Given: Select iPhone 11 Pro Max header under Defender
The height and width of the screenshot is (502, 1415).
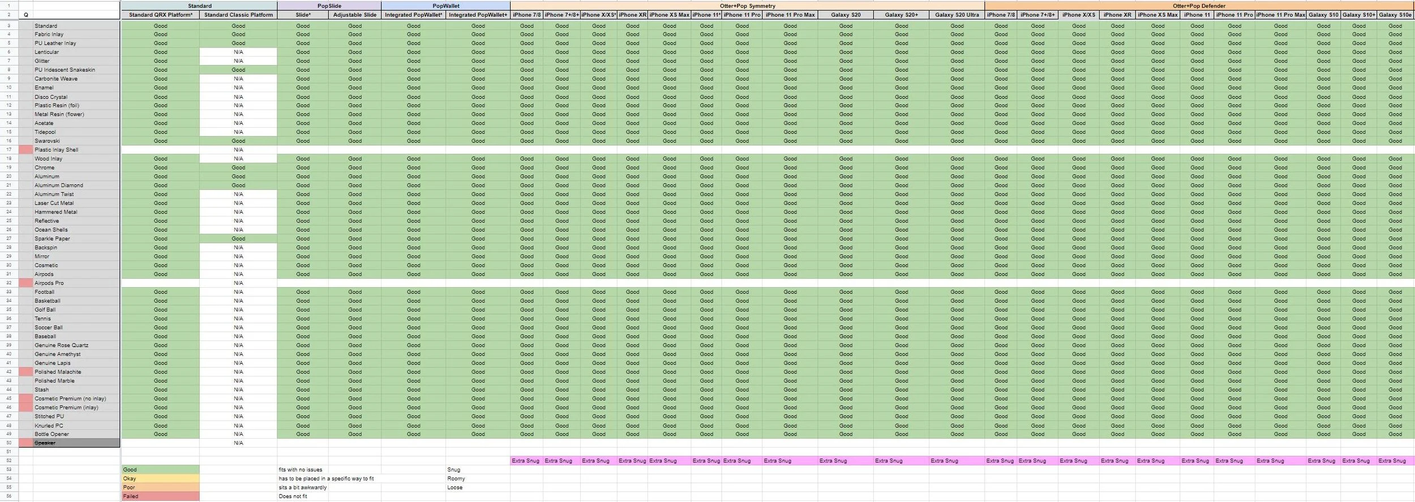Looking at the screenshot, I should tap(1281, 15).
